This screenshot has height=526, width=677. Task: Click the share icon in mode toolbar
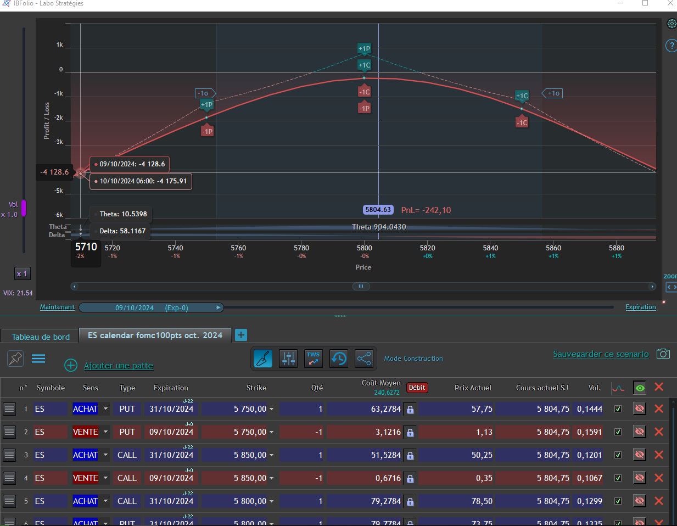click(x=364, y=359)
